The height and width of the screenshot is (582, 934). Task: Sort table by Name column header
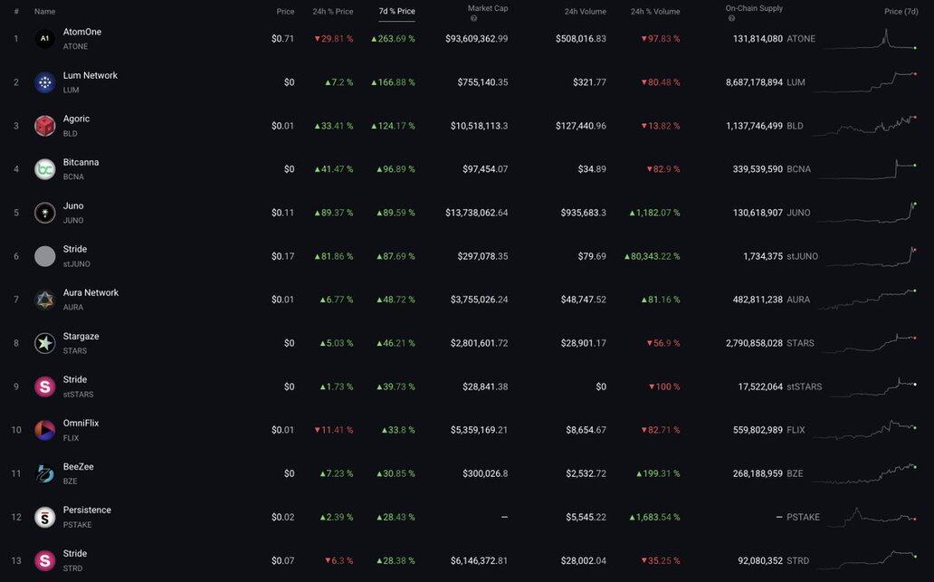click(x=44, y=12)
